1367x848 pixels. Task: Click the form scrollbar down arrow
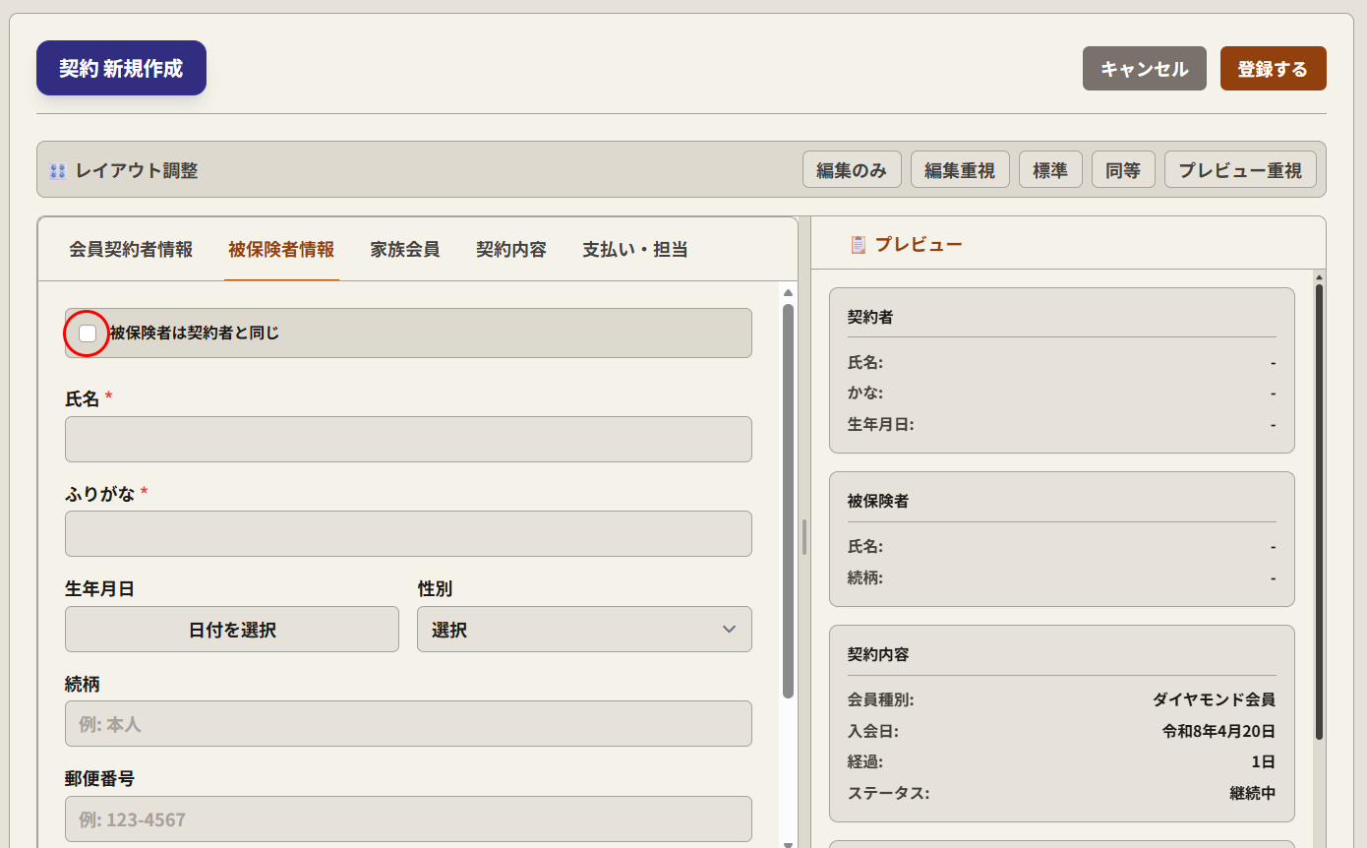pos(788,843)
